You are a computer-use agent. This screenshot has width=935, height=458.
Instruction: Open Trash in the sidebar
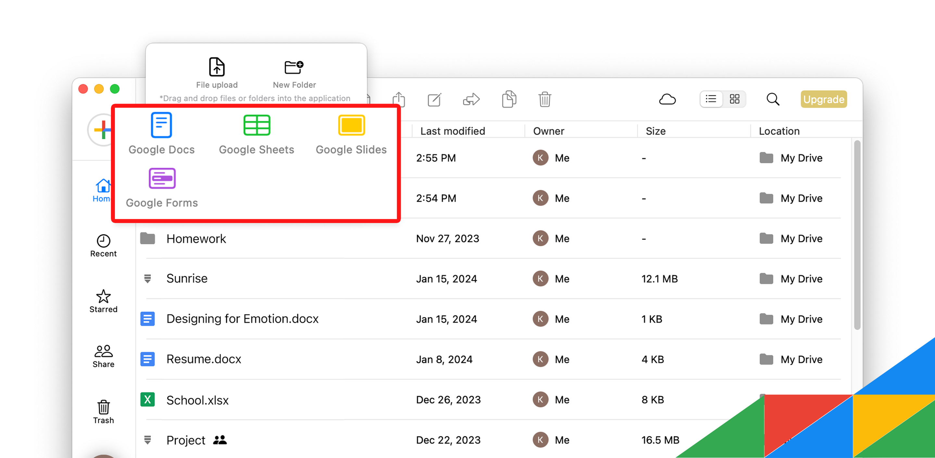point(104,412)
